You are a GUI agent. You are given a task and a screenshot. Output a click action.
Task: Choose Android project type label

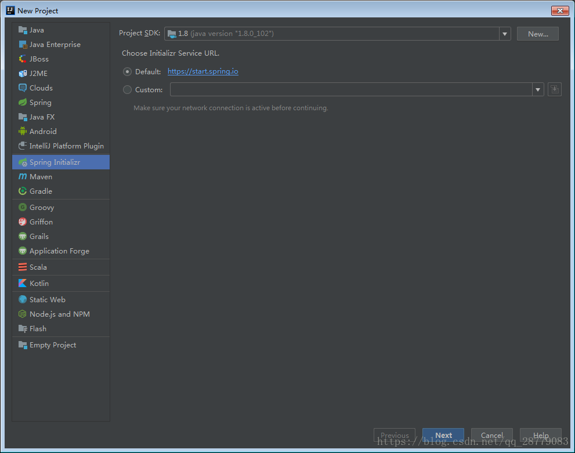click(43, 132)
